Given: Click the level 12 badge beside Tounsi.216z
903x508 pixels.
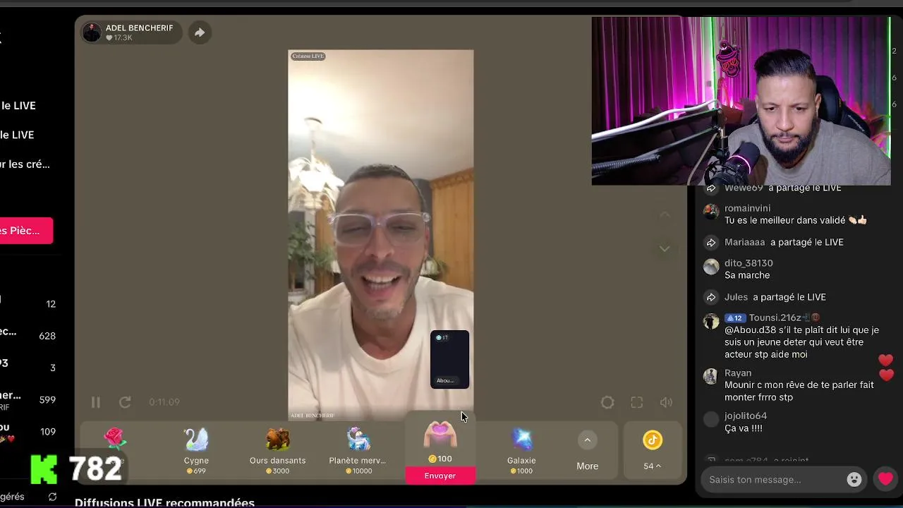Looking at the screenshot, I should pos(734,318).
